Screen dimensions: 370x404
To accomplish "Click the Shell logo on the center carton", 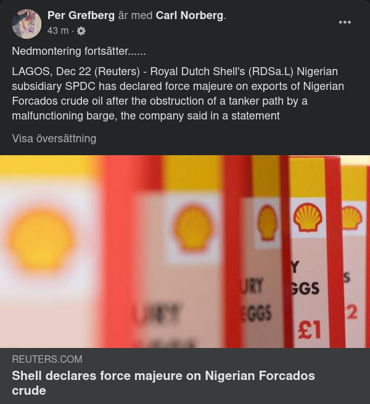I will coord(194,227).
